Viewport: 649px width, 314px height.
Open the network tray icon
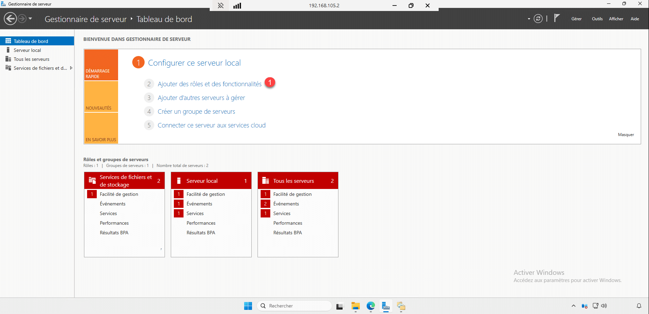coord(595,306)
